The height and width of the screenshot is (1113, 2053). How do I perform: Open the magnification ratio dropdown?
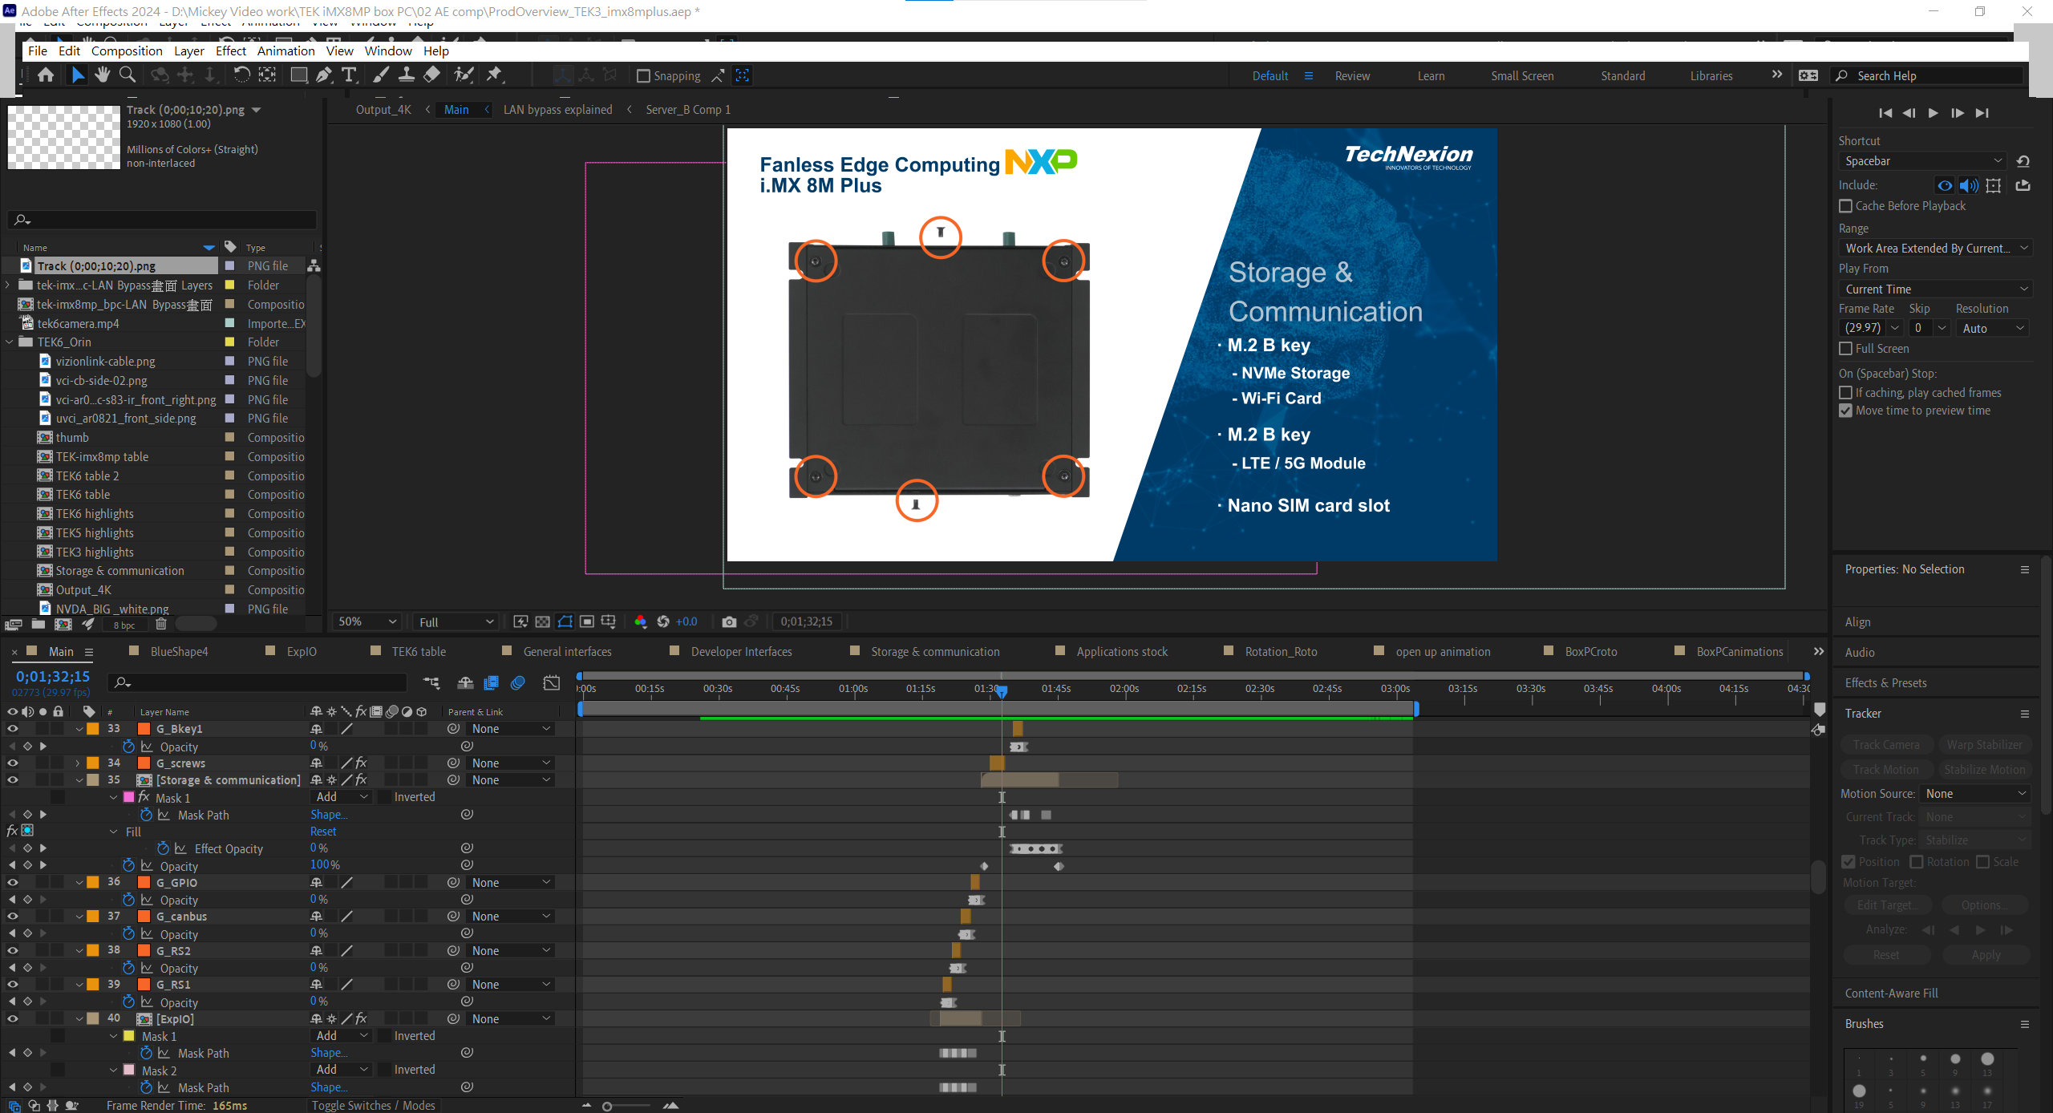[366, 621]
